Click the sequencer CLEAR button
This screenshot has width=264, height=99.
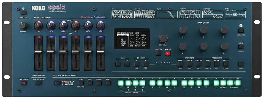tap(99, 83)
